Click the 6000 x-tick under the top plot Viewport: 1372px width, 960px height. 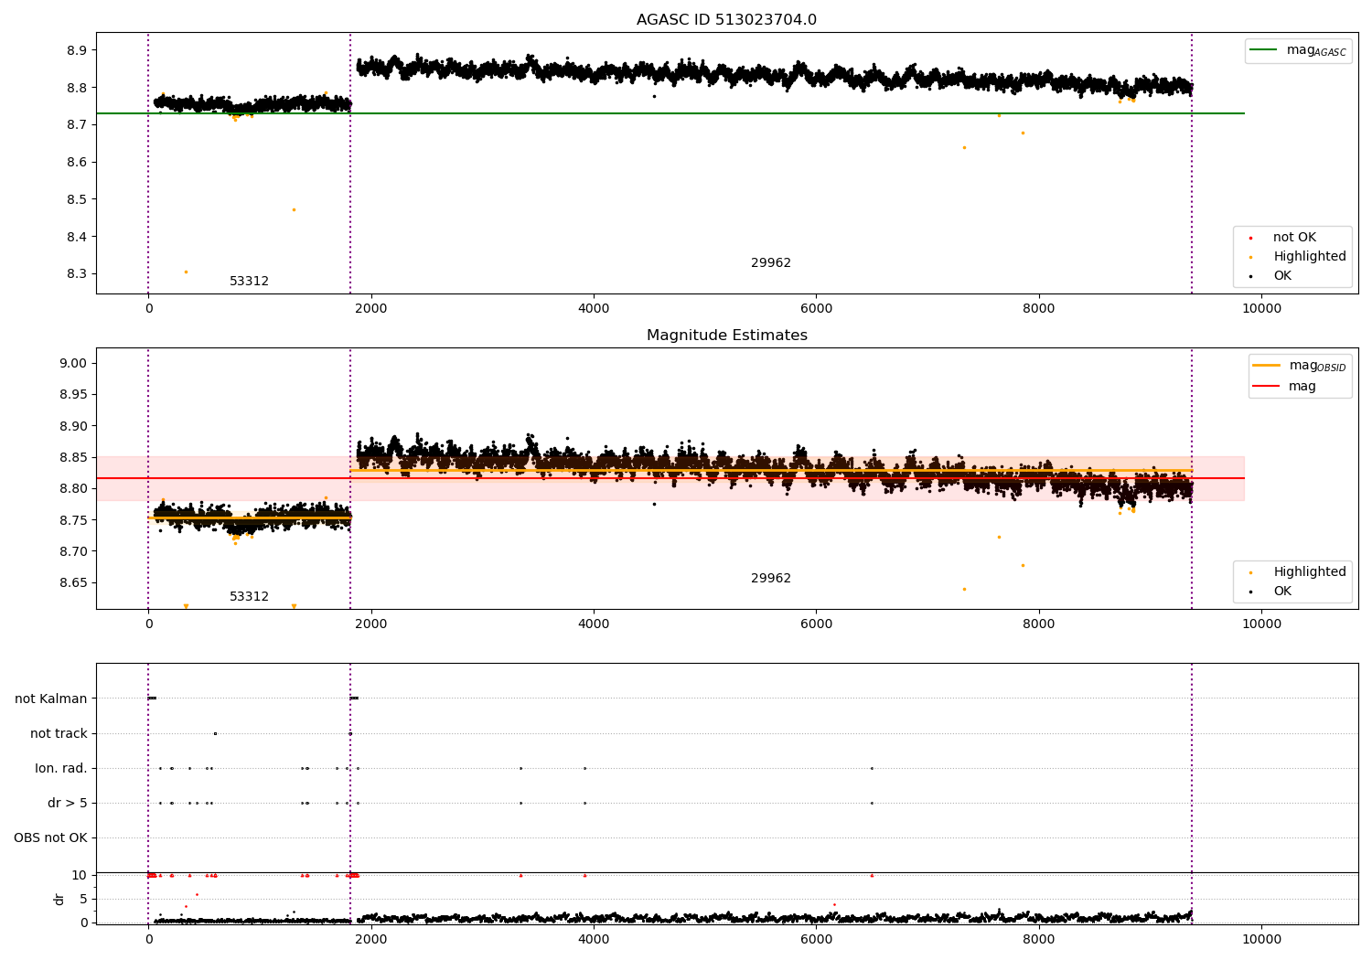click(x=816, y=309)
